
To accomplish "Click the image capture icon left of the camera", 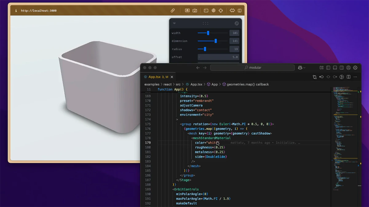I will coord(187,10).
